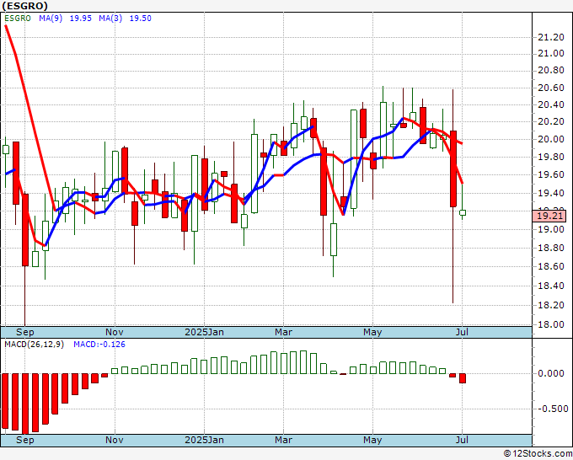This screenshot has width=573, height=460.
Task: Click the 20.20 price axis label
Action: pos(551,121)
